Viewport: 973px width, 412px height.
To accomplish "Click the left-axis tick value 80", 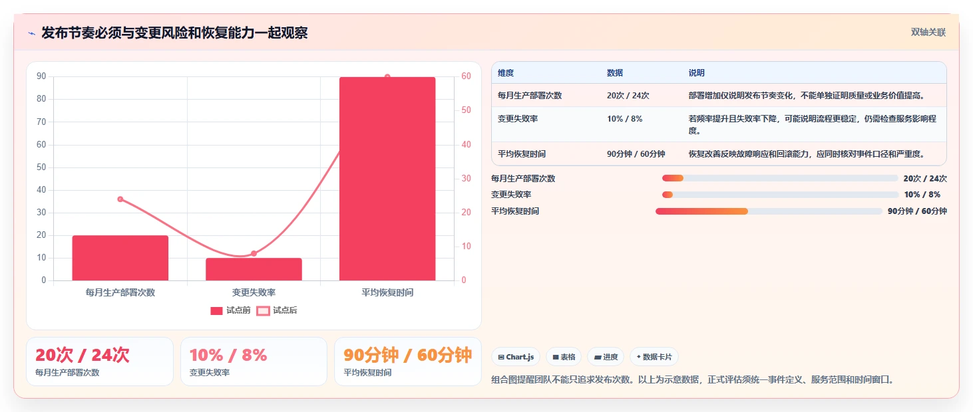I will (x=41, y=99).
